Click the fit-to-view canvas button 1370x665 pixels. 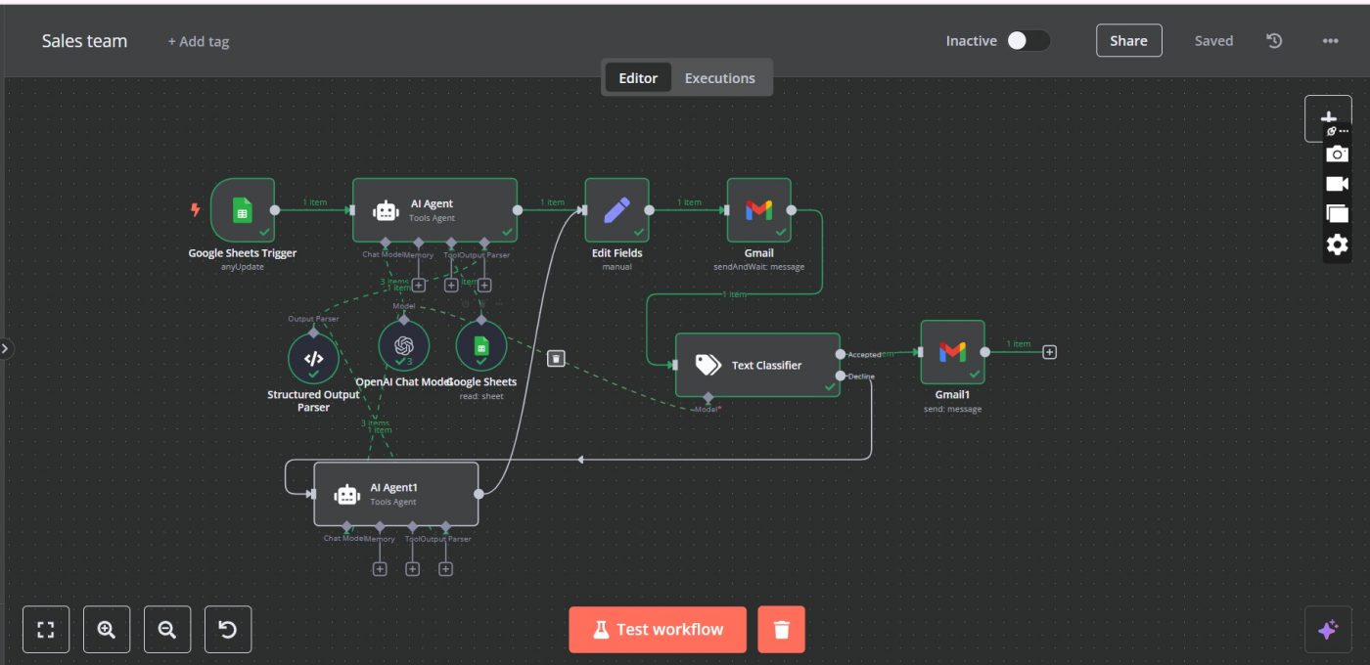pyautogui.click(x=46, y=630)
